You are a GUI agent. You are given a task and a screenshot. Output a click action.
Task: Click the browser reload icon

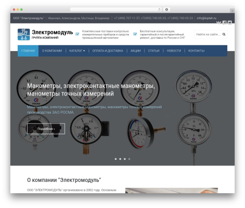point(159,9)
